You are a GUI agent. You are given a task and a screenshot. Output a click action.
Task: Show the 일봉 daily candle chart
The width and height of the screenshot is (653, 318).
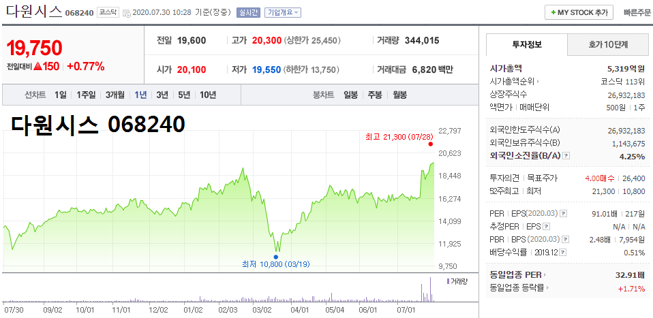[350, 95]
